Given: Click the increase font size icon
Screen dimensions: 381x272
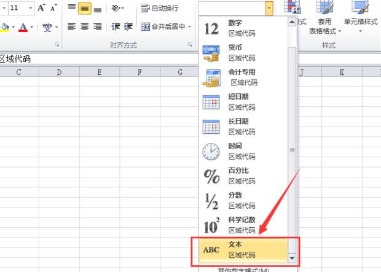Looking at the screenshot, I should tap(41, 8).
